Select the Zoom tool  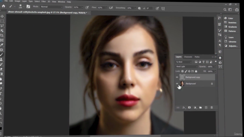(1, 113)
